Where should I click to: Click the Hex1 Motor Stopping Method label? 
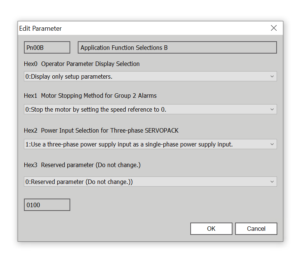(x=90, y=96)
